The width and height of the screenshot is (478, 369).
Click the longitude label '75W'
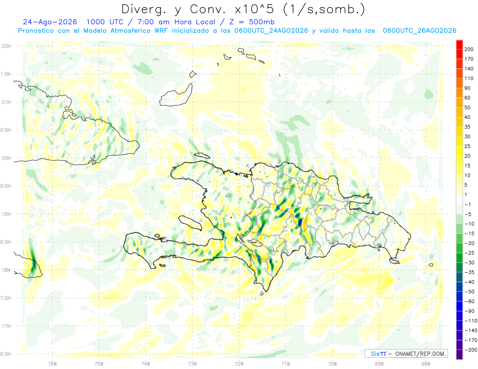[99, 364]
